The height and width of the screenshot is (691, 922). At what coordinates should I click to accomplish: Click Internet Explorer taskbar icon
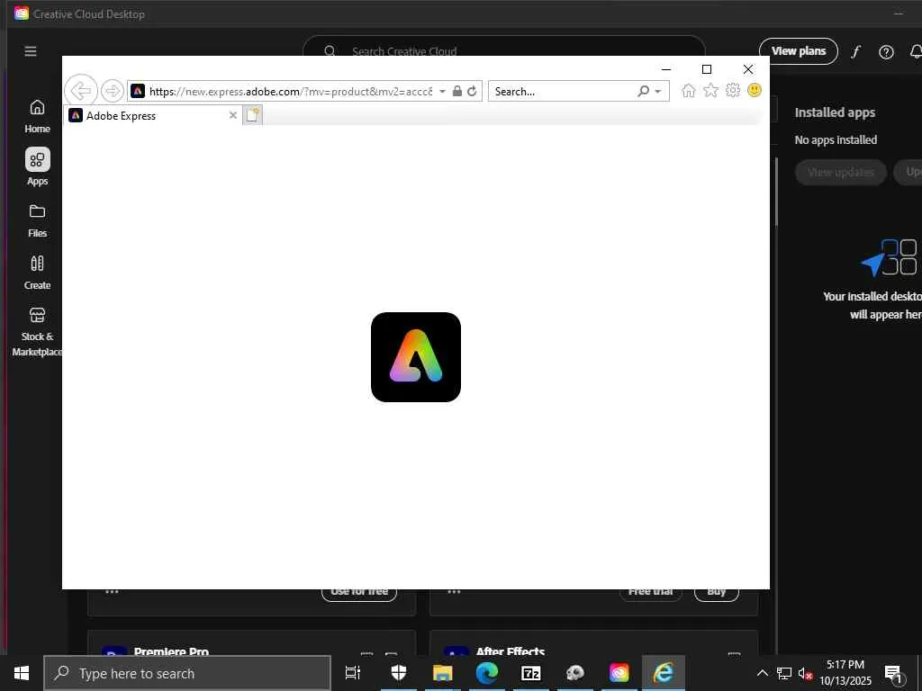pyautogui.click(x=664, y=673)
